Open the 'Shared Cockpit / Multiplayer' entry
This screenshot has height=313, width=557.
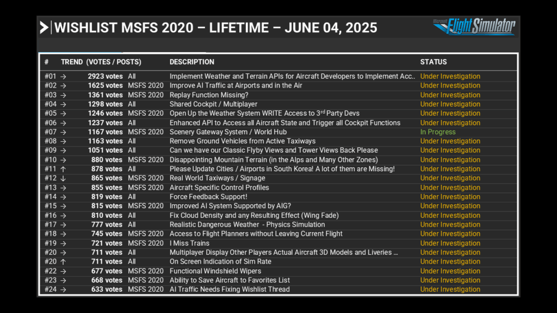tap(213, 104)
